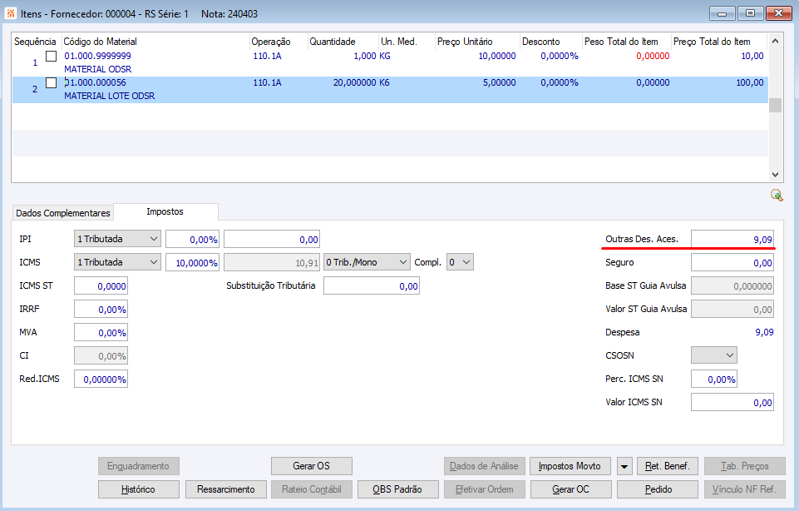The height and width of the screenshot is (511, 799).
Task: Select material code 01.000.000056
Action: pyautogui.click(x=96, y=82)
